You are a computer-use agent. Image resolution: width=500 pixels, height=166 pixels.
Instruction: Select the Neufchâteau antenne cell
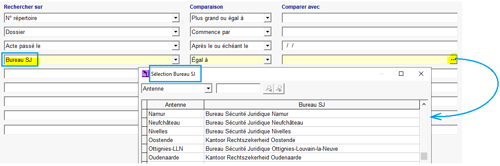tap(176, 122)
